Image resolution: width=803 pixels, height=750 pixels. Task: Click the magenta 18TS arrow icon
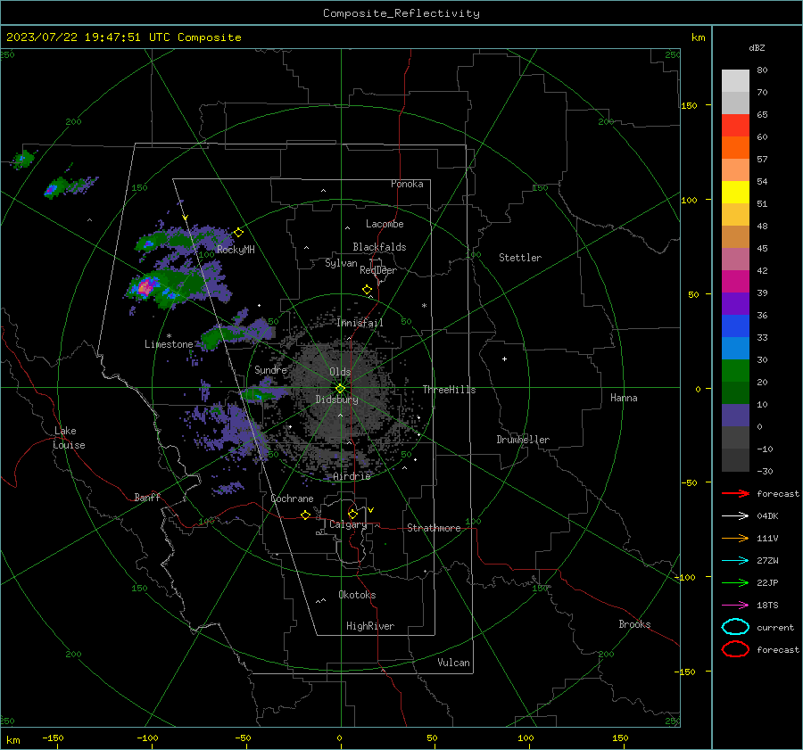[735, 606]
